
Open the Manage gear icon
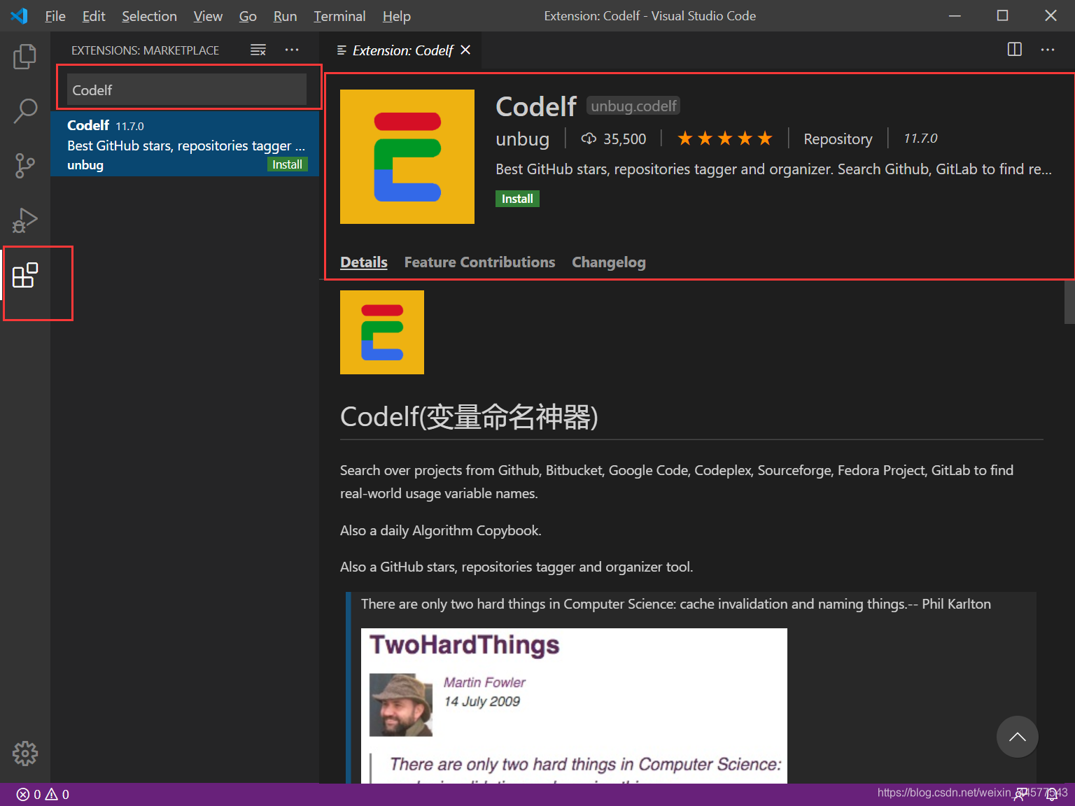pyautogui.click(x=25, y=754)
